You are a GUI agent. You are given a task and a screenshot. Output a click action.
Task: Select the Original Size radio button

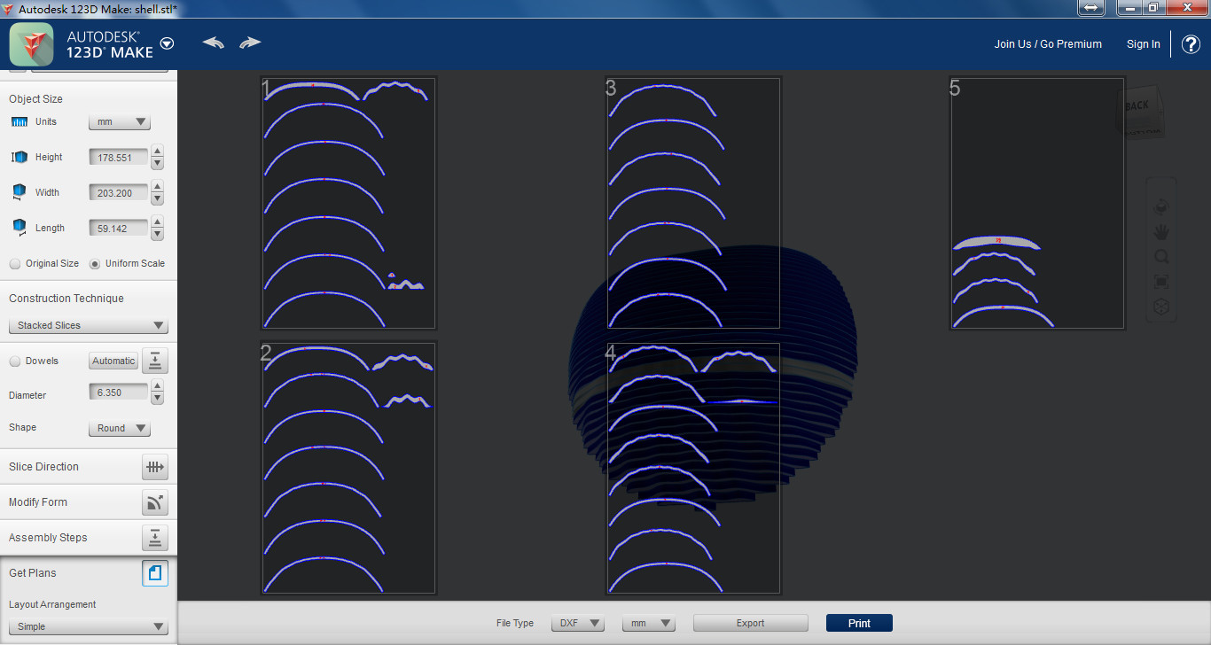(15, 263)
